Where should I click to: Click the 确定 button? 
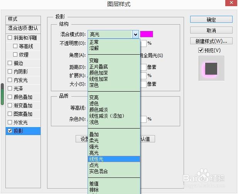click(x=211, y=20)
